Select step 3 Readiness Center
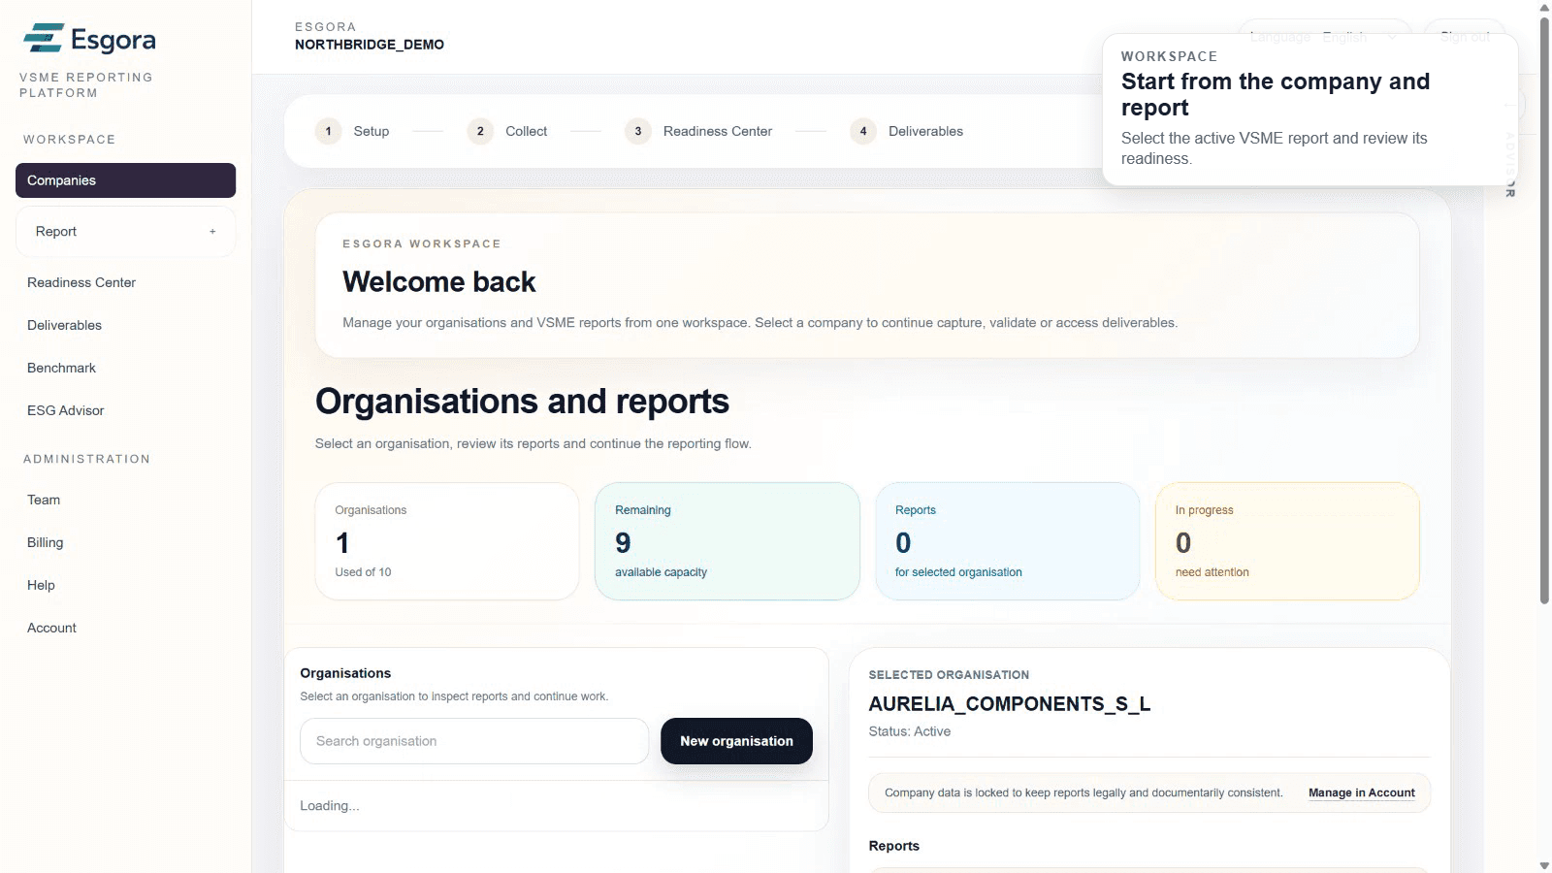Screen dimensions: 1552x873 (698, 131)
